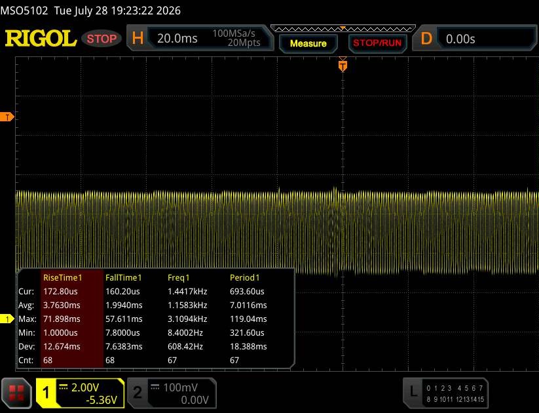The image size is (539, 413).
Task: Open the Measure menu
Action: click(x=308, y=43)
